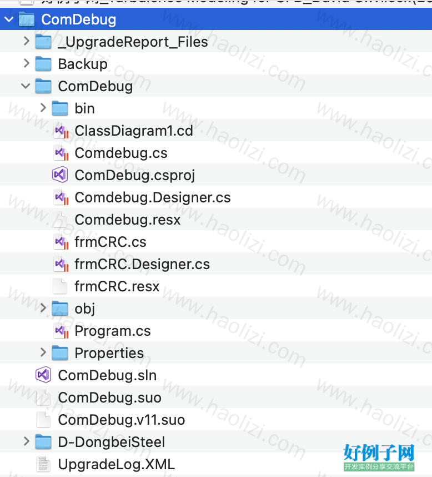432x477 pixels.
Task: Select the ComDebug.suo file name
Action: [x=110, y=398]
